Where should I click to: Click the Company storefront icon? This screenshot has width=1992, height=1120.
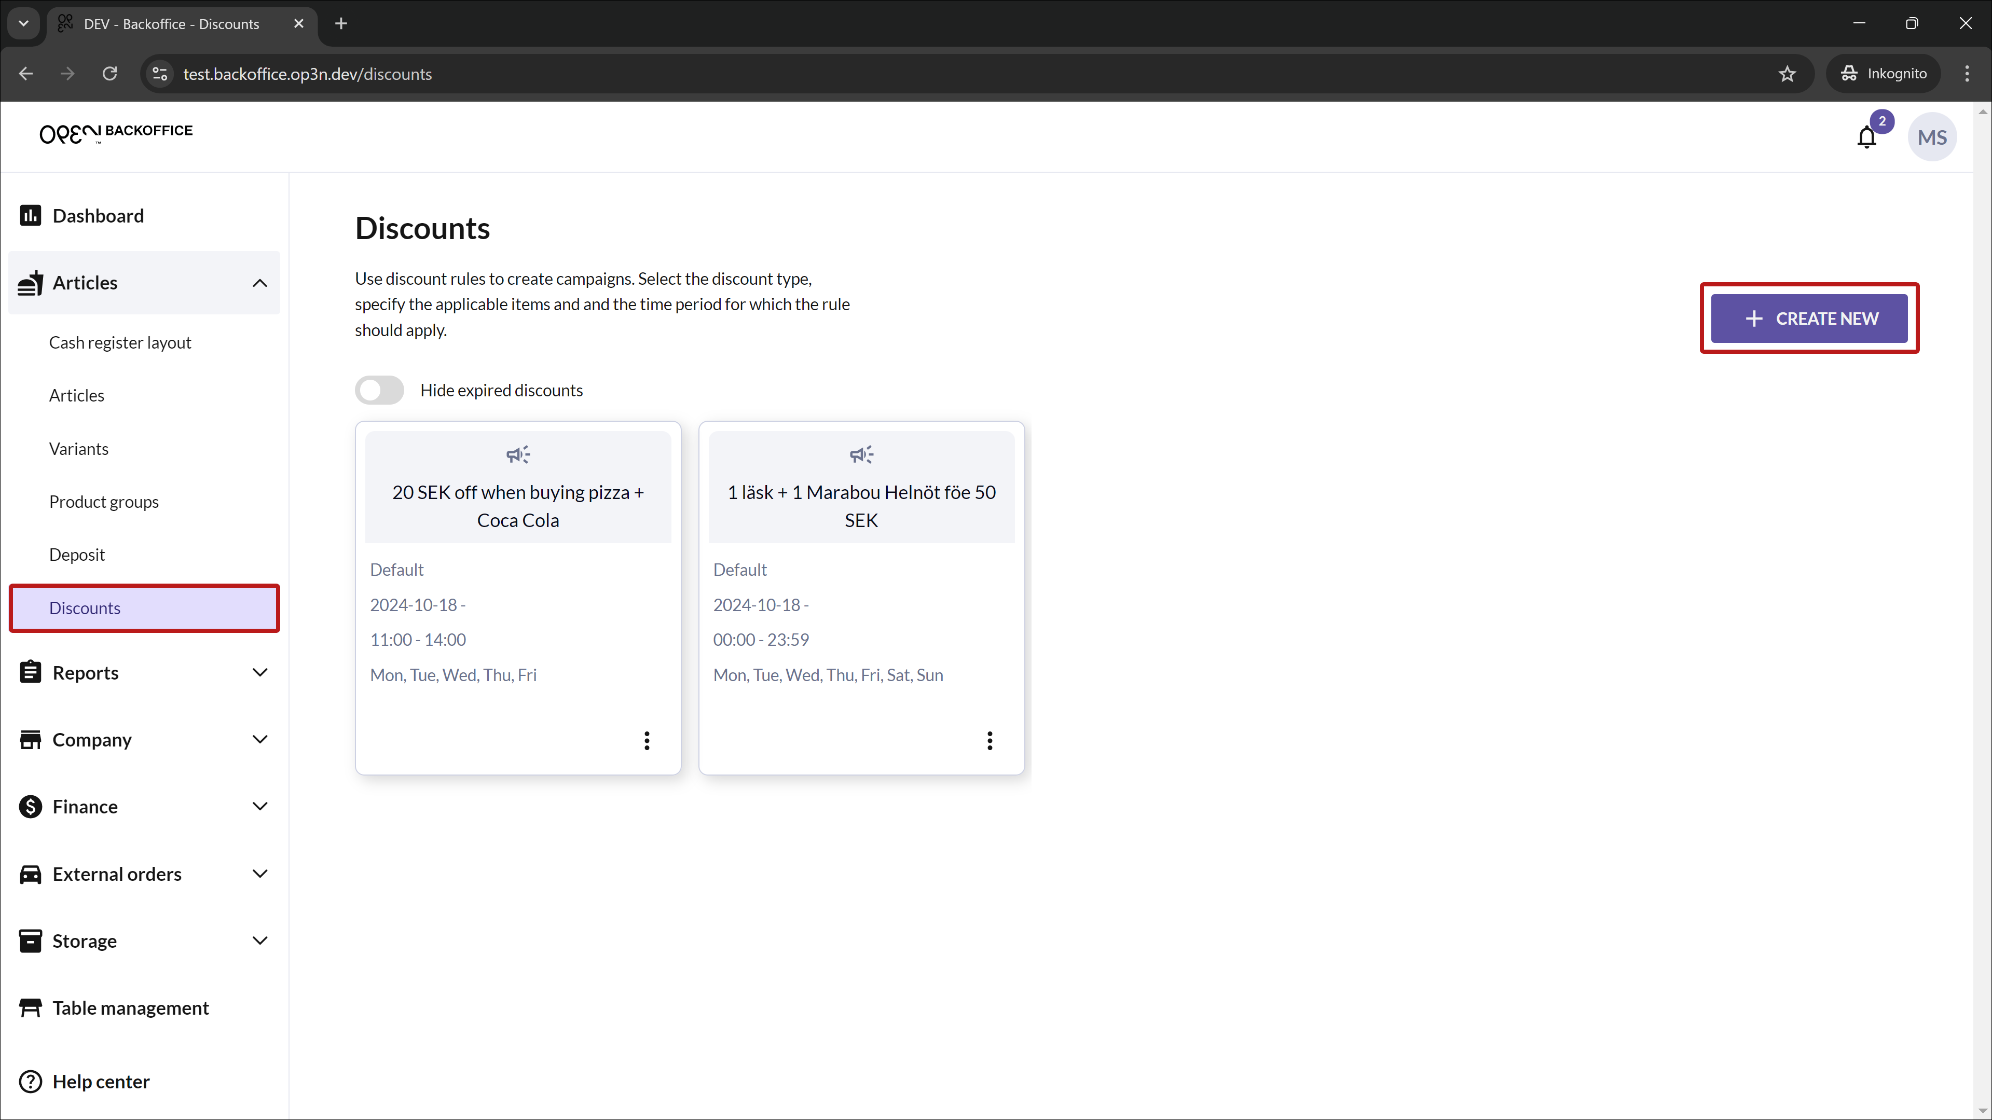(30, 740)
